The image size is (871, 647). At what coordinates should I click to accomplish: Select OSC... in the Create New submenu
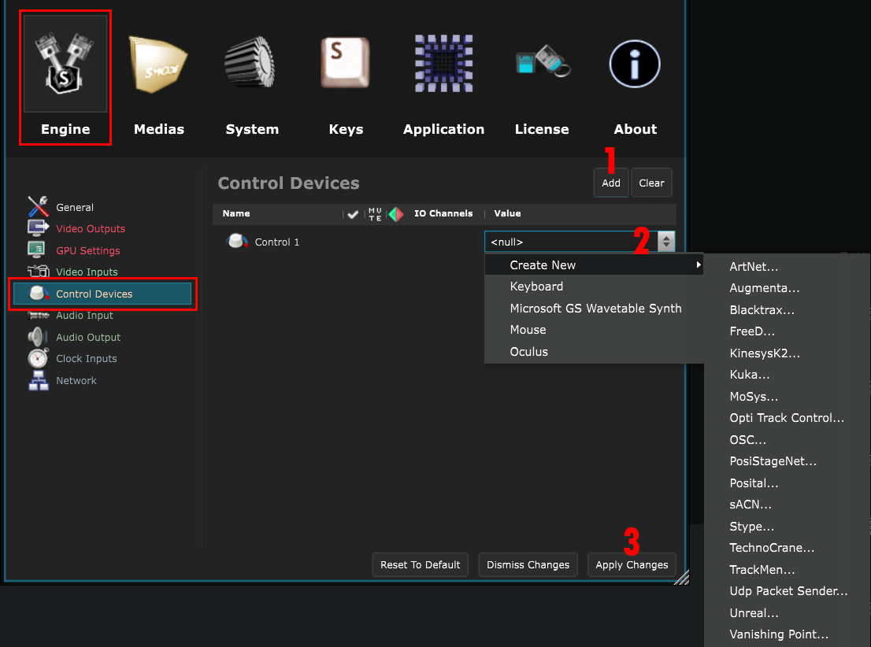(747, 440)
